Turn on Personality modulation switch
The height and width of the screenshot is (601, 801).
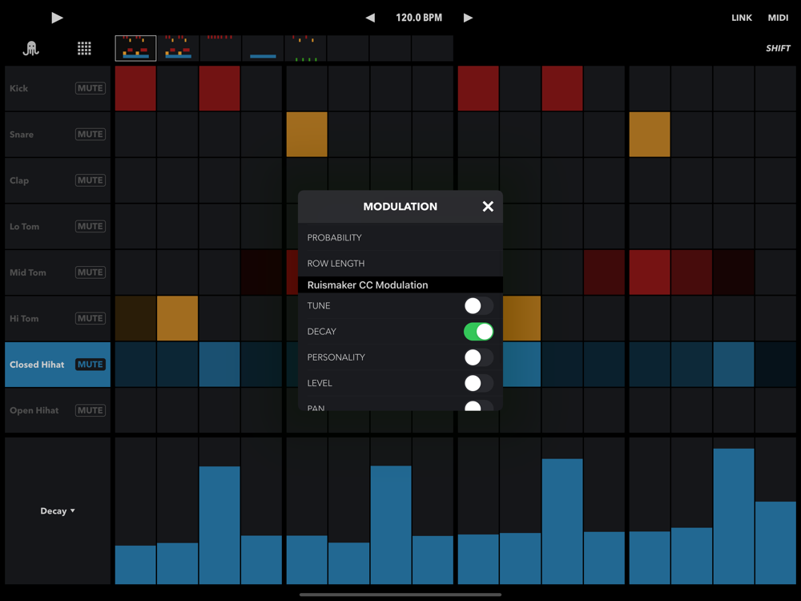tap(478, 357)
